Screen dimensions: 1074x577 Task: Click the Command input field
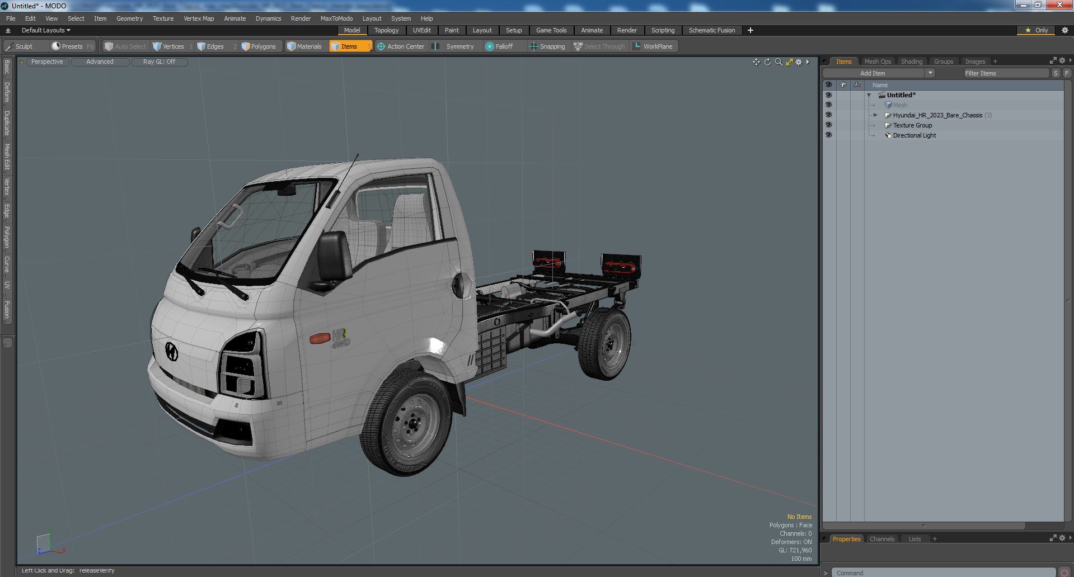(x=944, y=573)
